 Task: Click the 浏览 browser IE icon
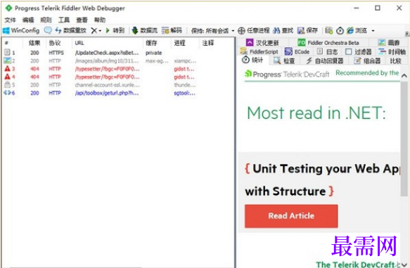click(350, 30)
